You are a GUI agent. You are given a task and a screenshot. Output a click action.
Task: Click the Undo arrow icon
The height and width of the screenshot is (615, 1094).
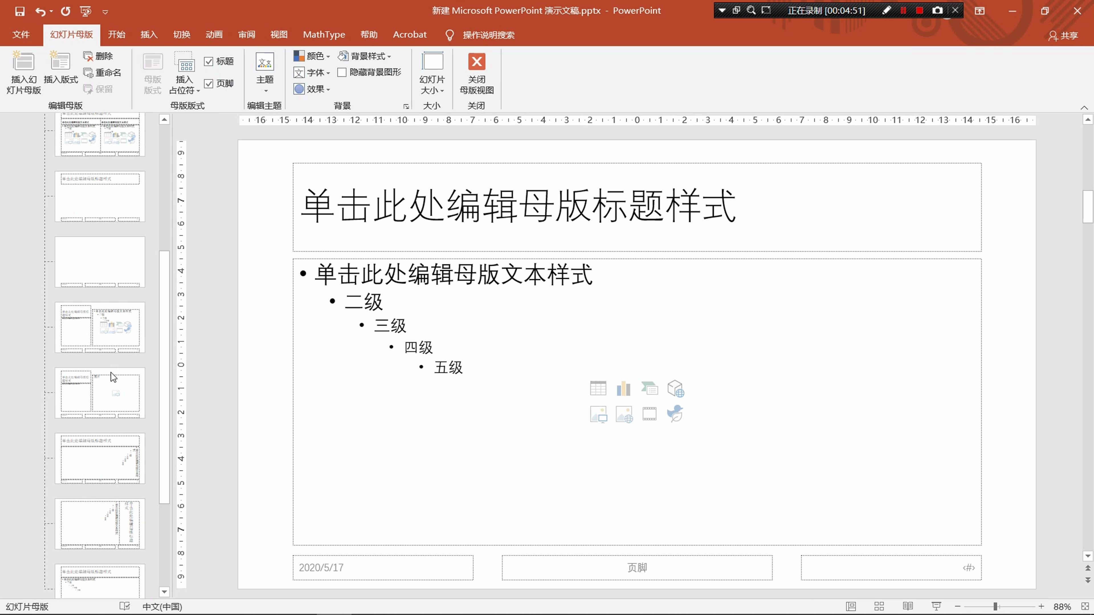(x=40, y=11)
